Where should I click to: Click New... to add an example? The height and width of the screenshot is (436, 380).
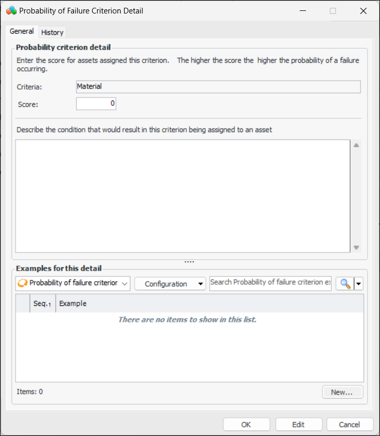(342, 392)
